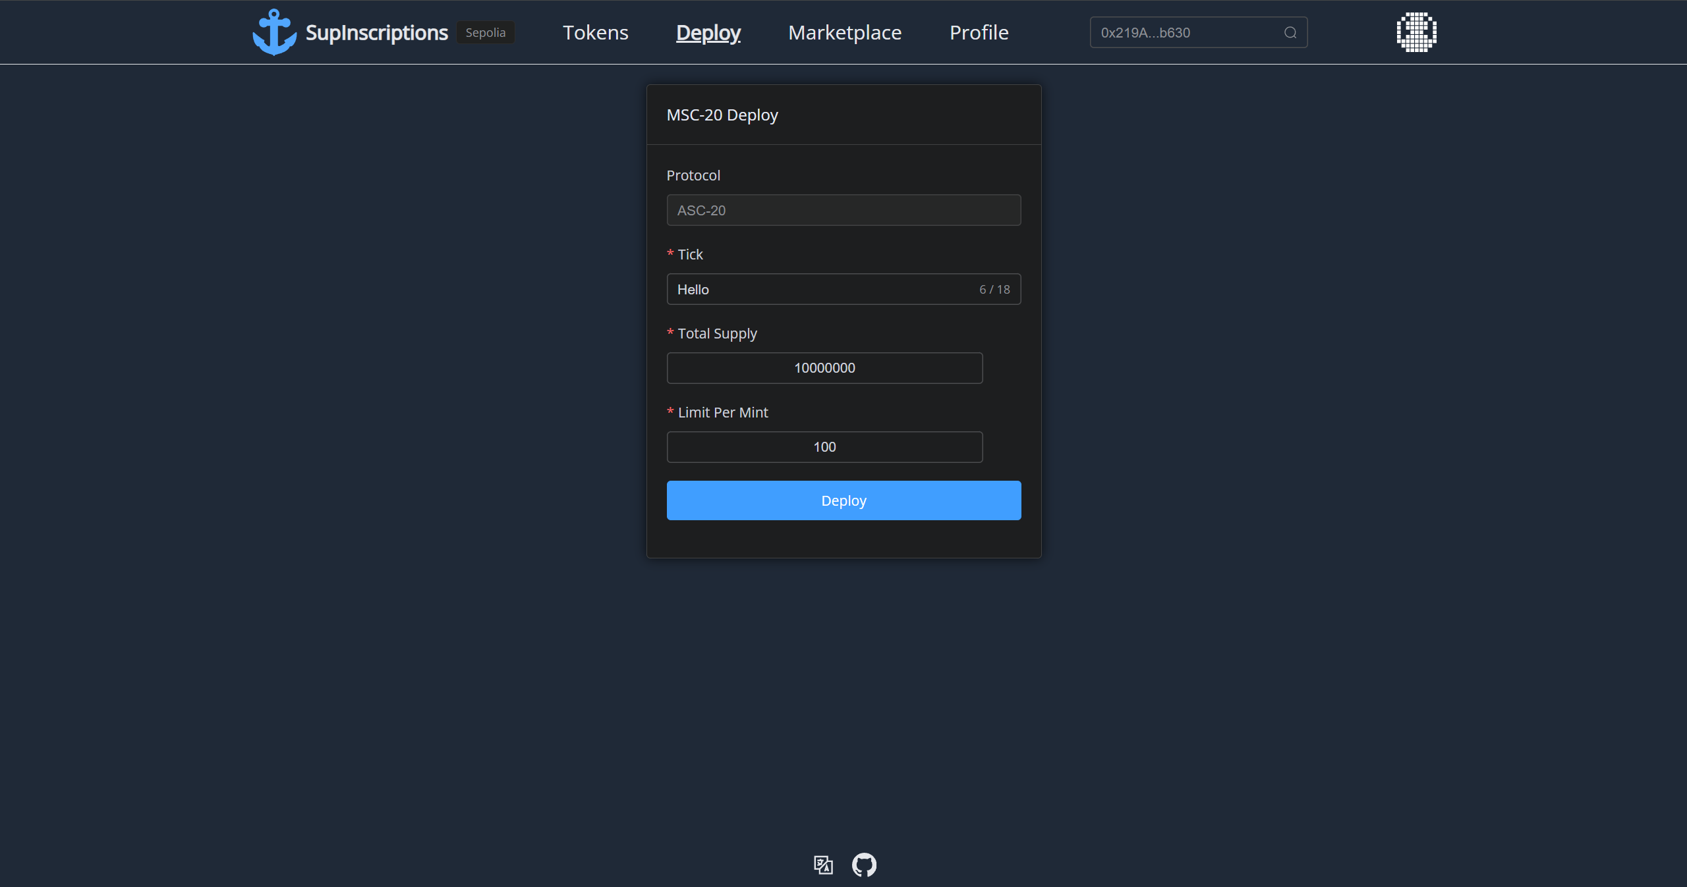Open the Profile page
The width and height of the screenshot is (1687, 887).
point(979,32)
